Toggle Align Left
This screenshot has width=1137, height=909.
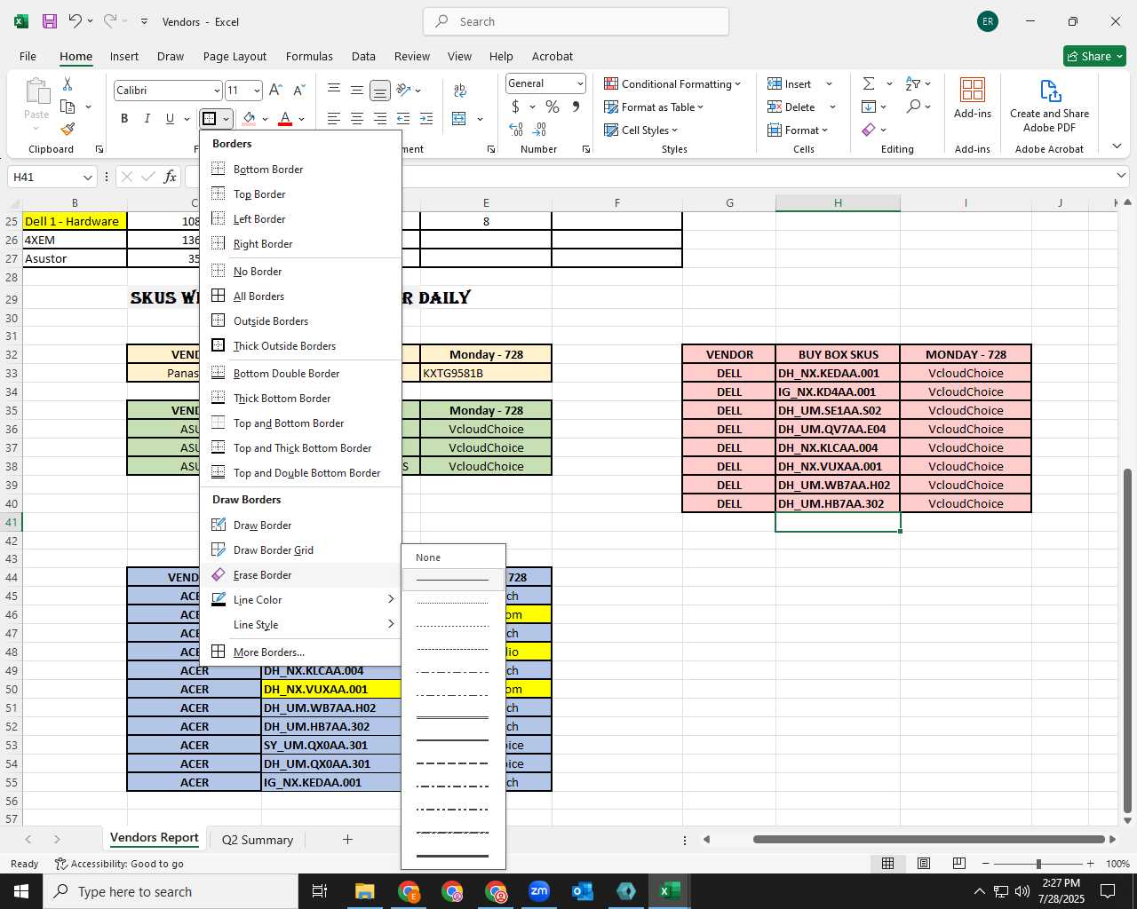pyautogui.click(x=333, y=118)
